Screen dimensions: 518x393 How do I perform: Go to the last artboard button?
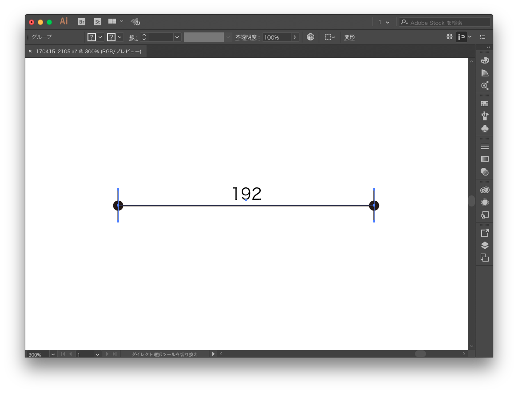[x=115, y=354]
